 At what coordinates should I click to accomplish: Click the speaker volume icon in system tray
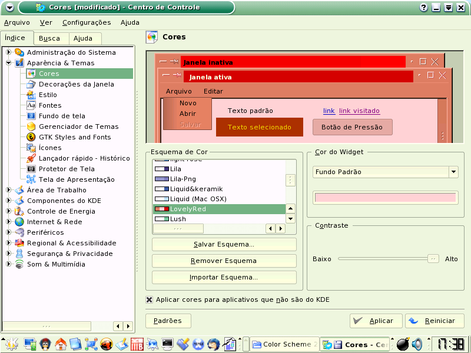click(x=417, y=344)
